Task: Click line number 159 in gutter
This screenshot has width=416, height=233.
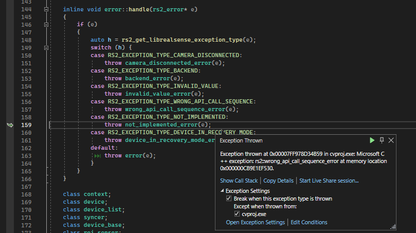Action: (x=26, y=125)
